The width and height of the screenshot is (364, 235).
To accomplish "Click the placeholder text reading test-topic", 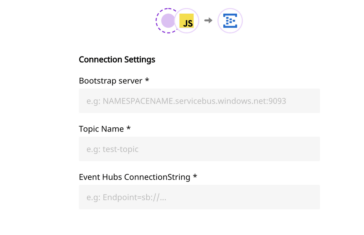I will (113, 149).
